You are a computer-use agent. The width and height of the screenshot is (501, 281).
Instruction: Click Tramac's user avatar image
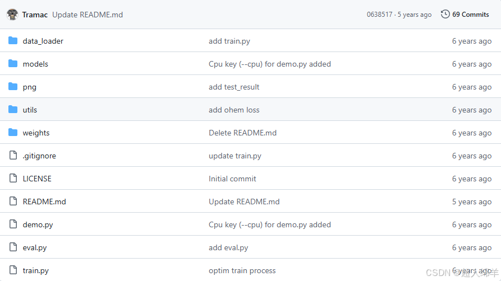point(12,15)
